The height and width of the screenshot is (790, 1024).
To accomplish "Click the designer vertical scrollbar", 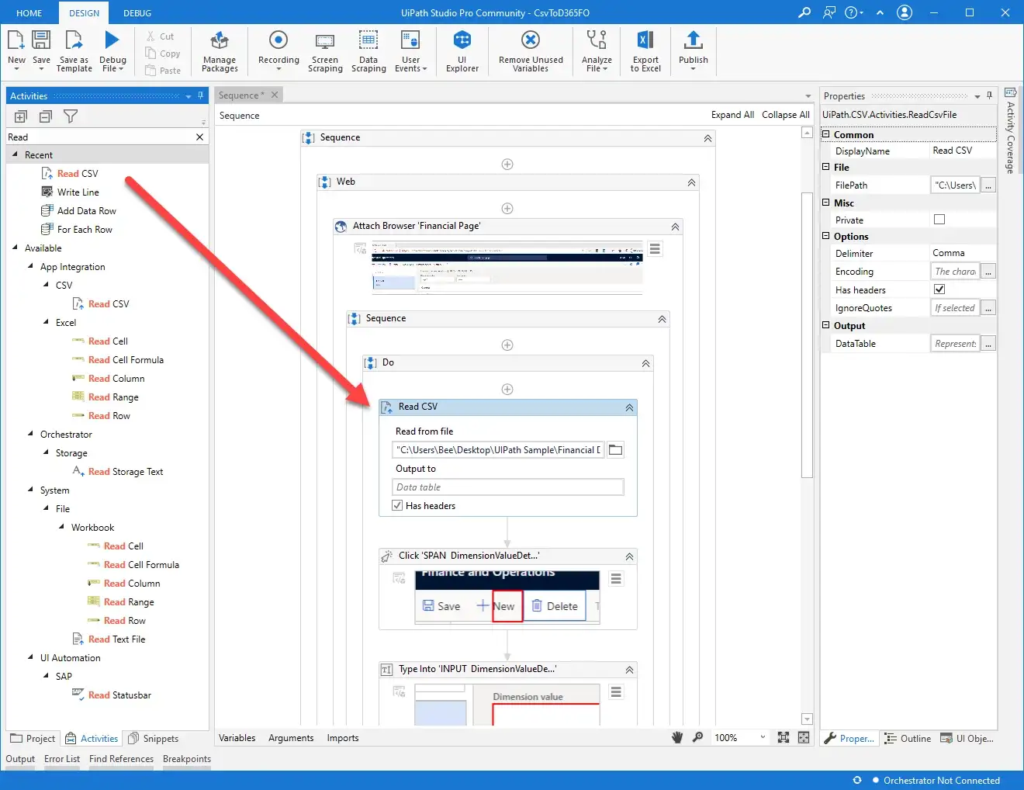I will (x=807, y=334).
